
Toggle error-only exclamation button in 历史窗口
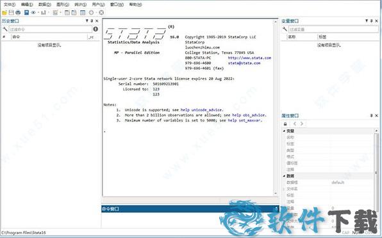pos(95,29)
